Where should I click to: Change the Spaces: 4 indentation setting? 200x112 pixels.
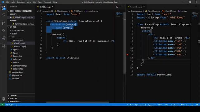coord(152,105)
